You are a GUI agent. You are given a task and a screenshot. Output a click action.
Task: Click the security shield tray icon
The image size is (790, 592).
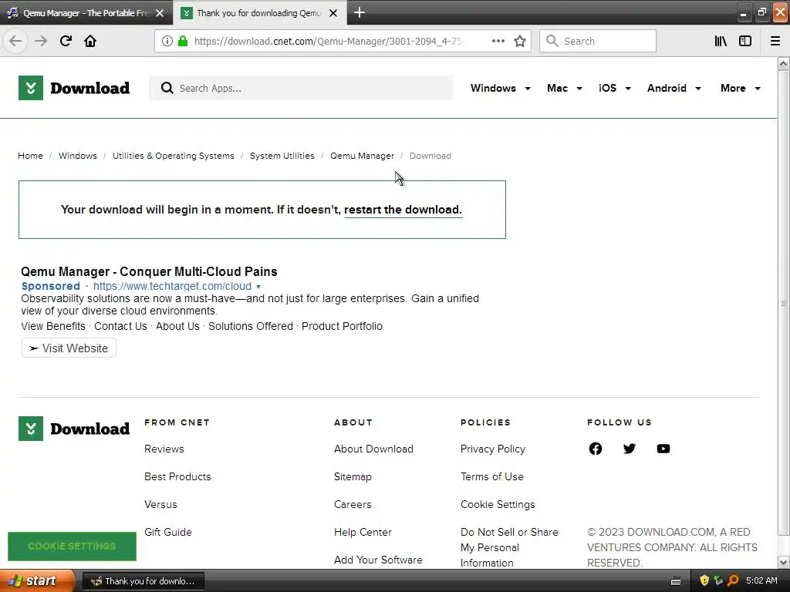(x=704, y=580)
